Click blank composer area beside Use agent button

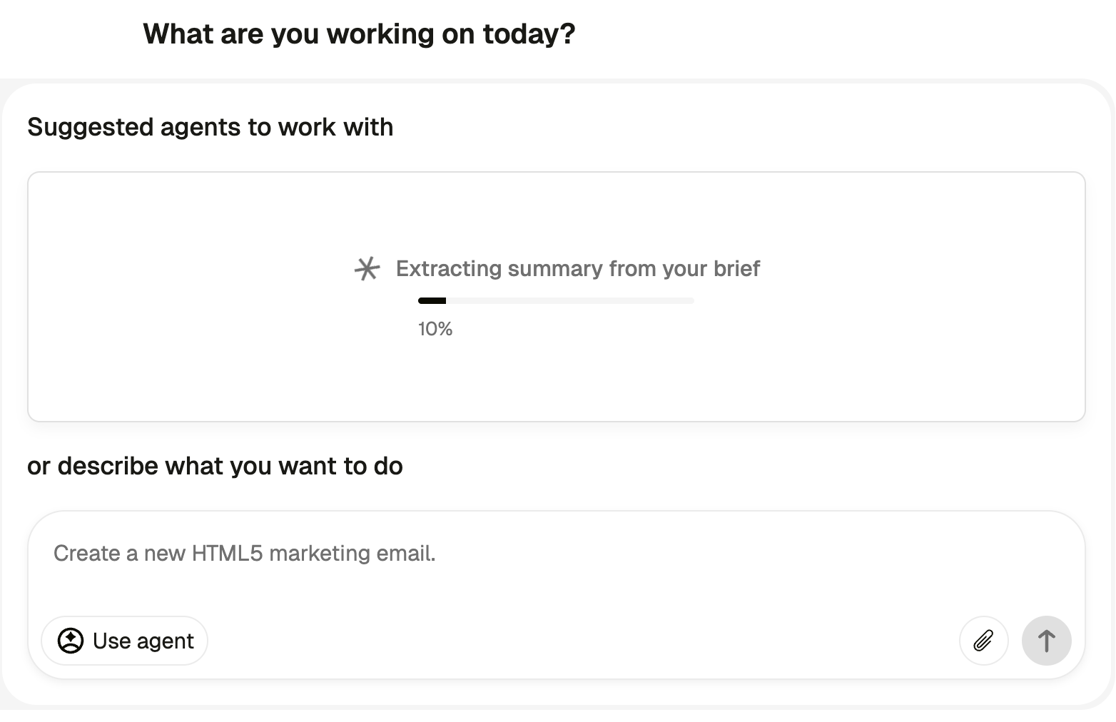point(571,641)
